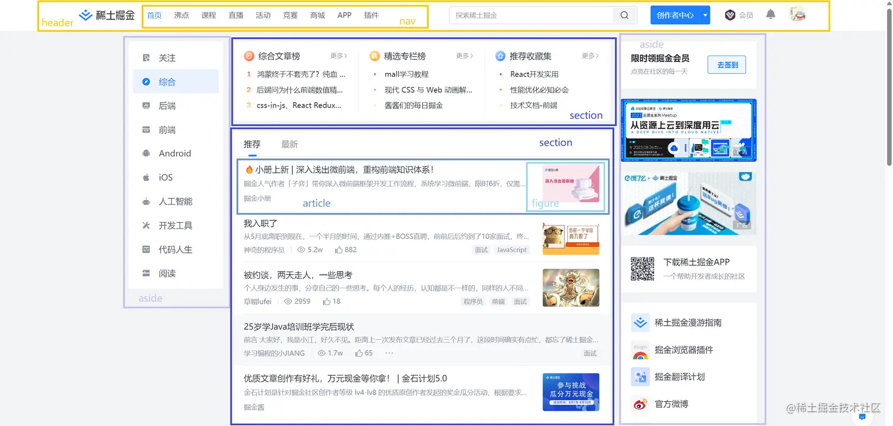Click the 推荐收藏集 star icon
The image size is (893, 426).
500,56
